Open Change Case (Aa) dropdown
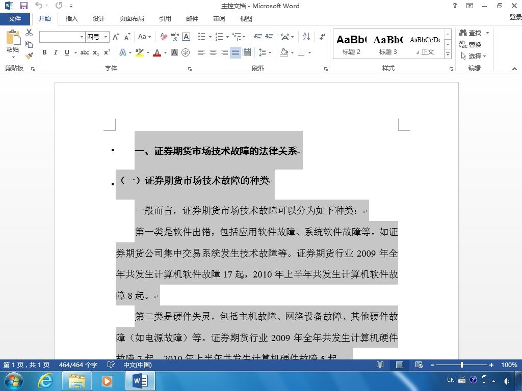Screen dimensions: 522x391 (144, 37)
